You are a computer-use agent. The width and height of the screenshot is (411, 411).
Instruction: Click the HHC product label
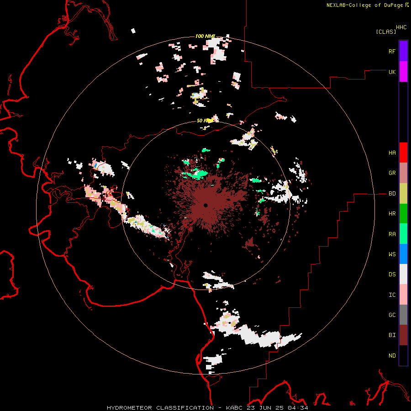(401, 27)
